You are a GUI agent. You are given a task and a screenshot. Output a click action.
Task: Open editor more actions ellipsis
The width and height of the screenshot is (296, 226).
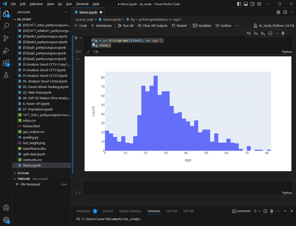[x=291, y=12]
